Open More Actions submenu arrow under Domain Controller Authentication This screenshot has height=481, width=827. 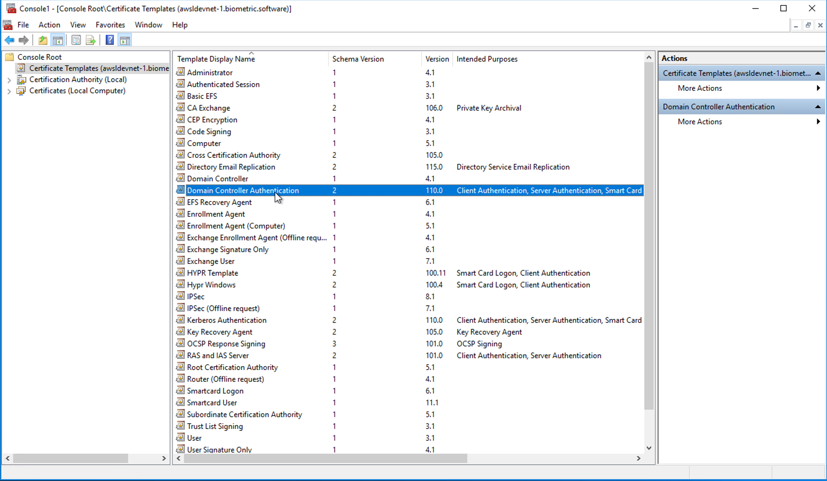coord(818,121)
